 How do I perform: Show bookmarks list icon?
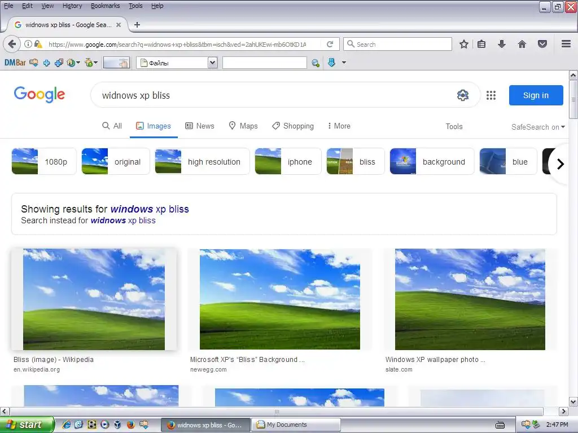(481, 44)
